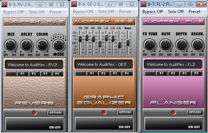Open OPTIONS on the GE-2 equalizer
The height and width of the screenshot is (133, 208).
tap(125, 113)
